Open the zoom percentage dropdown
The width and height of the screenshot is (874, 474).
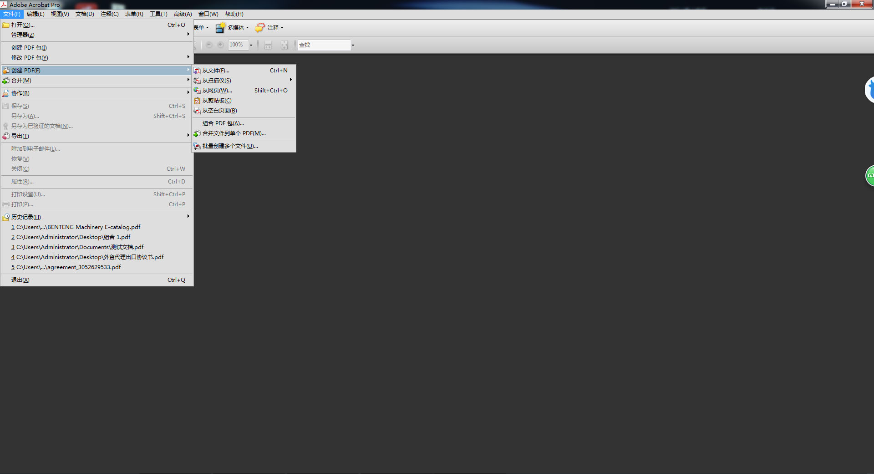pos(250,45)
